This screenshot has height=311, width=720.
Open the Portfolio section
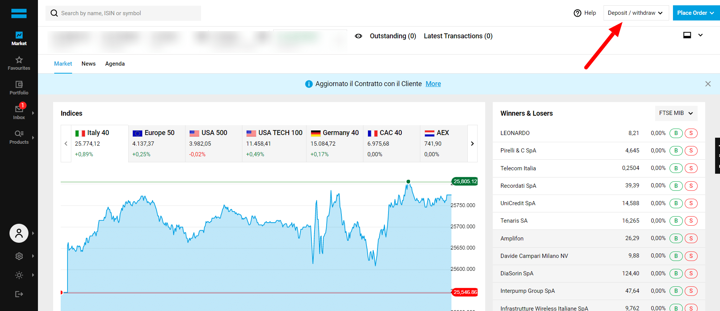click(x=19, y=88)
